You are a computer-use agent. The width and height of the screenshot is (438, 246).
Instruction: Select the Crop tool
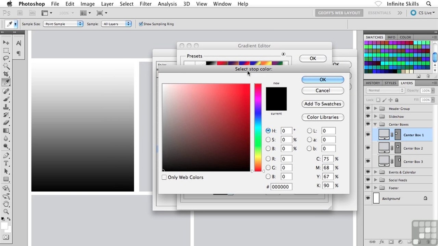pos(6,74)
